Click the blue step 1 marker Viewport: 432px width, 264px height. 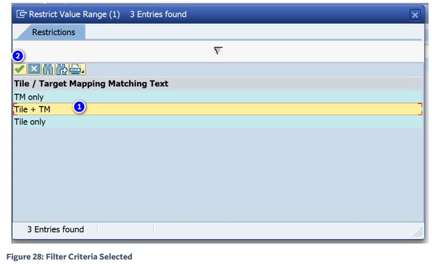(x=80, y=107)
